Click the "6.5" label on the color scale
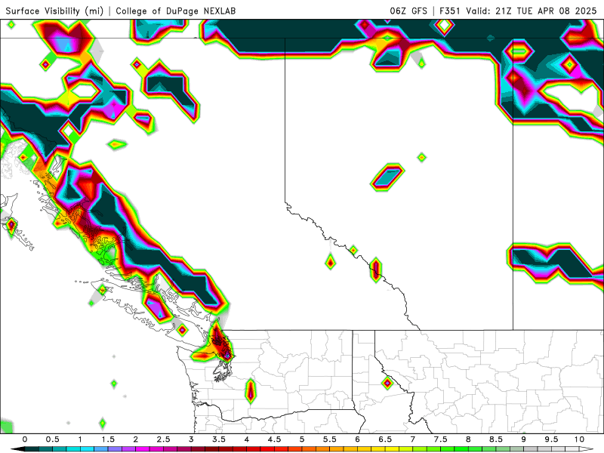604x453 pixels. (x=385, y=439)
